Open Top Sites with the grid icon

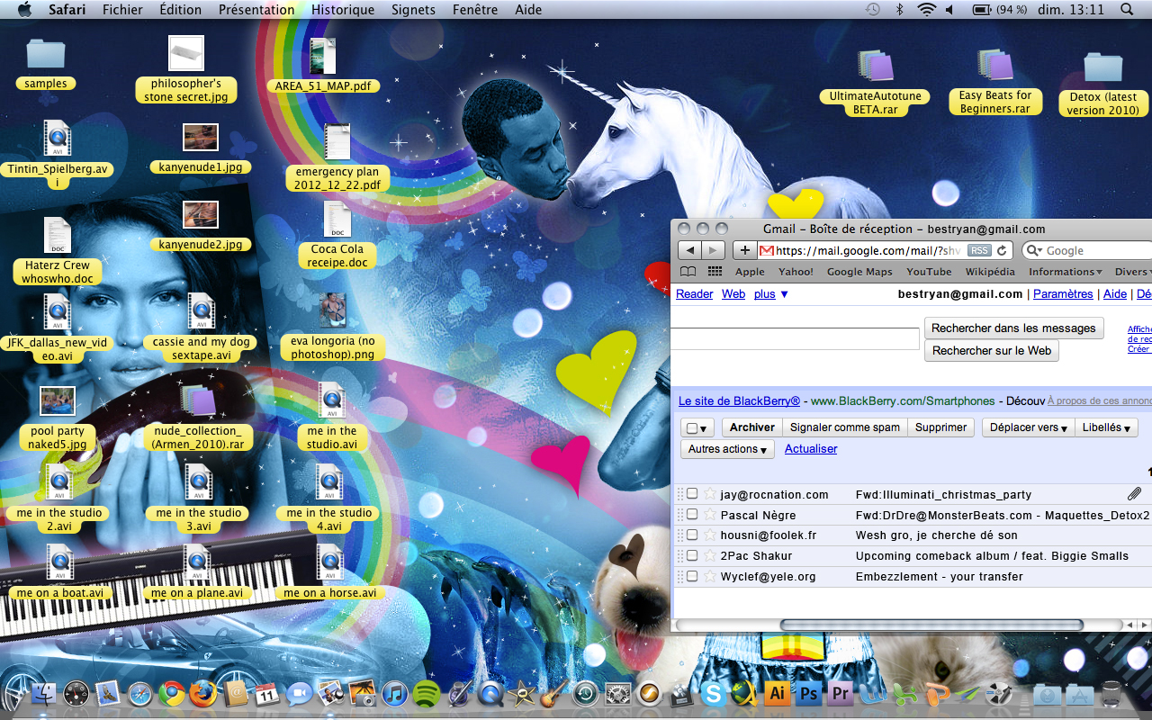point(715,272)
